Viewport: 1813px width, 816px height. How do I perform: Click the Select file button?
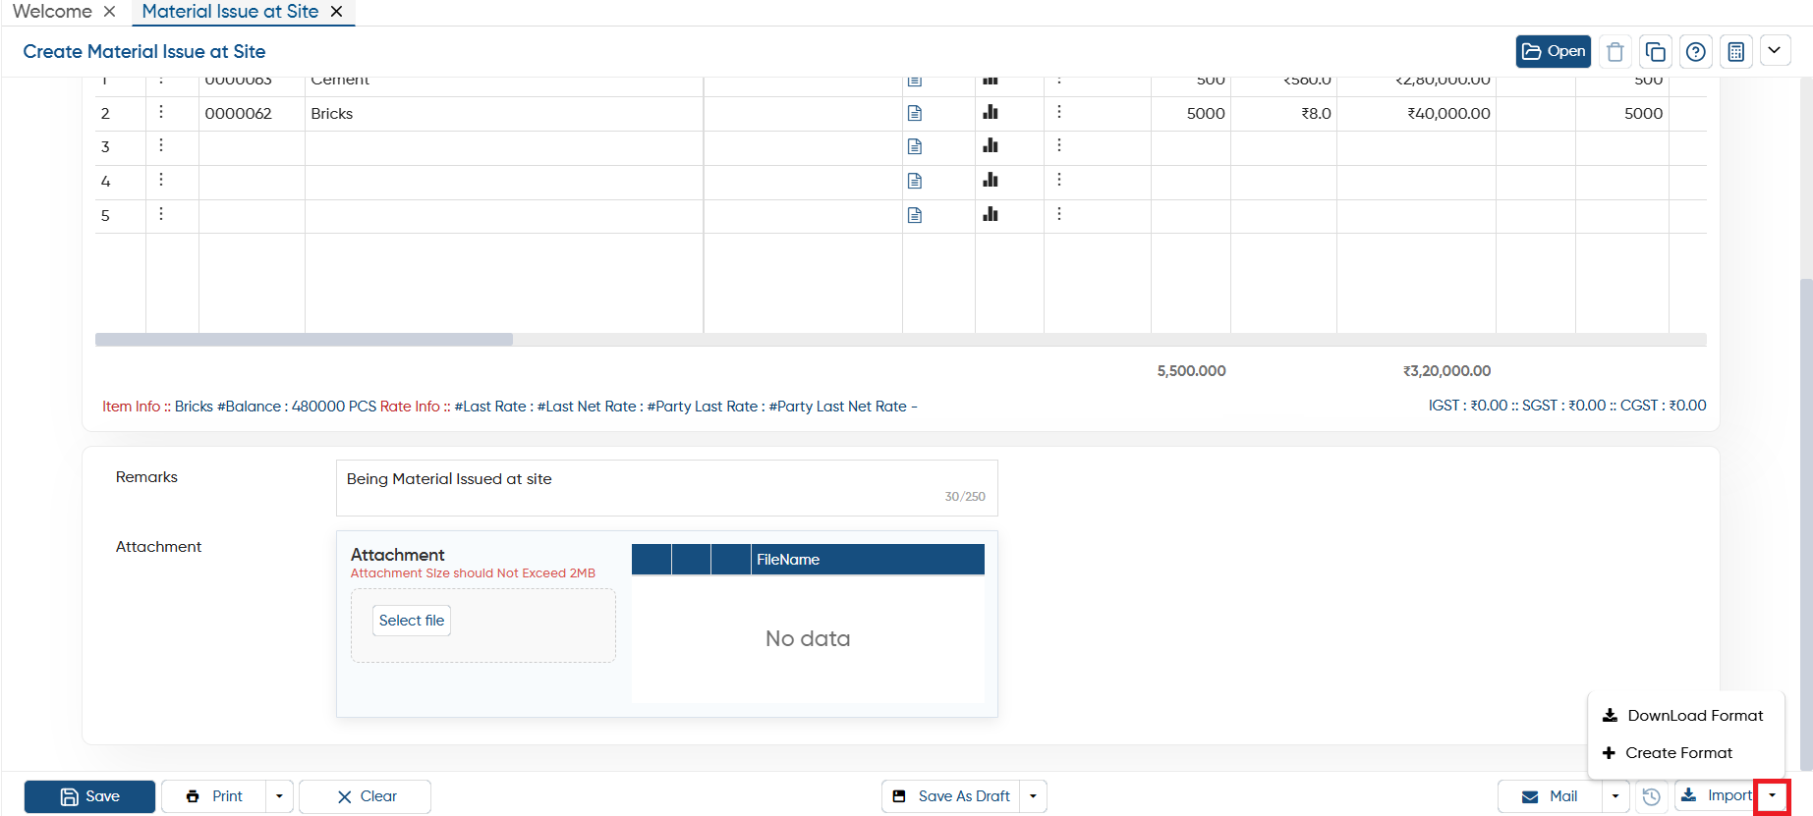click(x=412, y=621)
